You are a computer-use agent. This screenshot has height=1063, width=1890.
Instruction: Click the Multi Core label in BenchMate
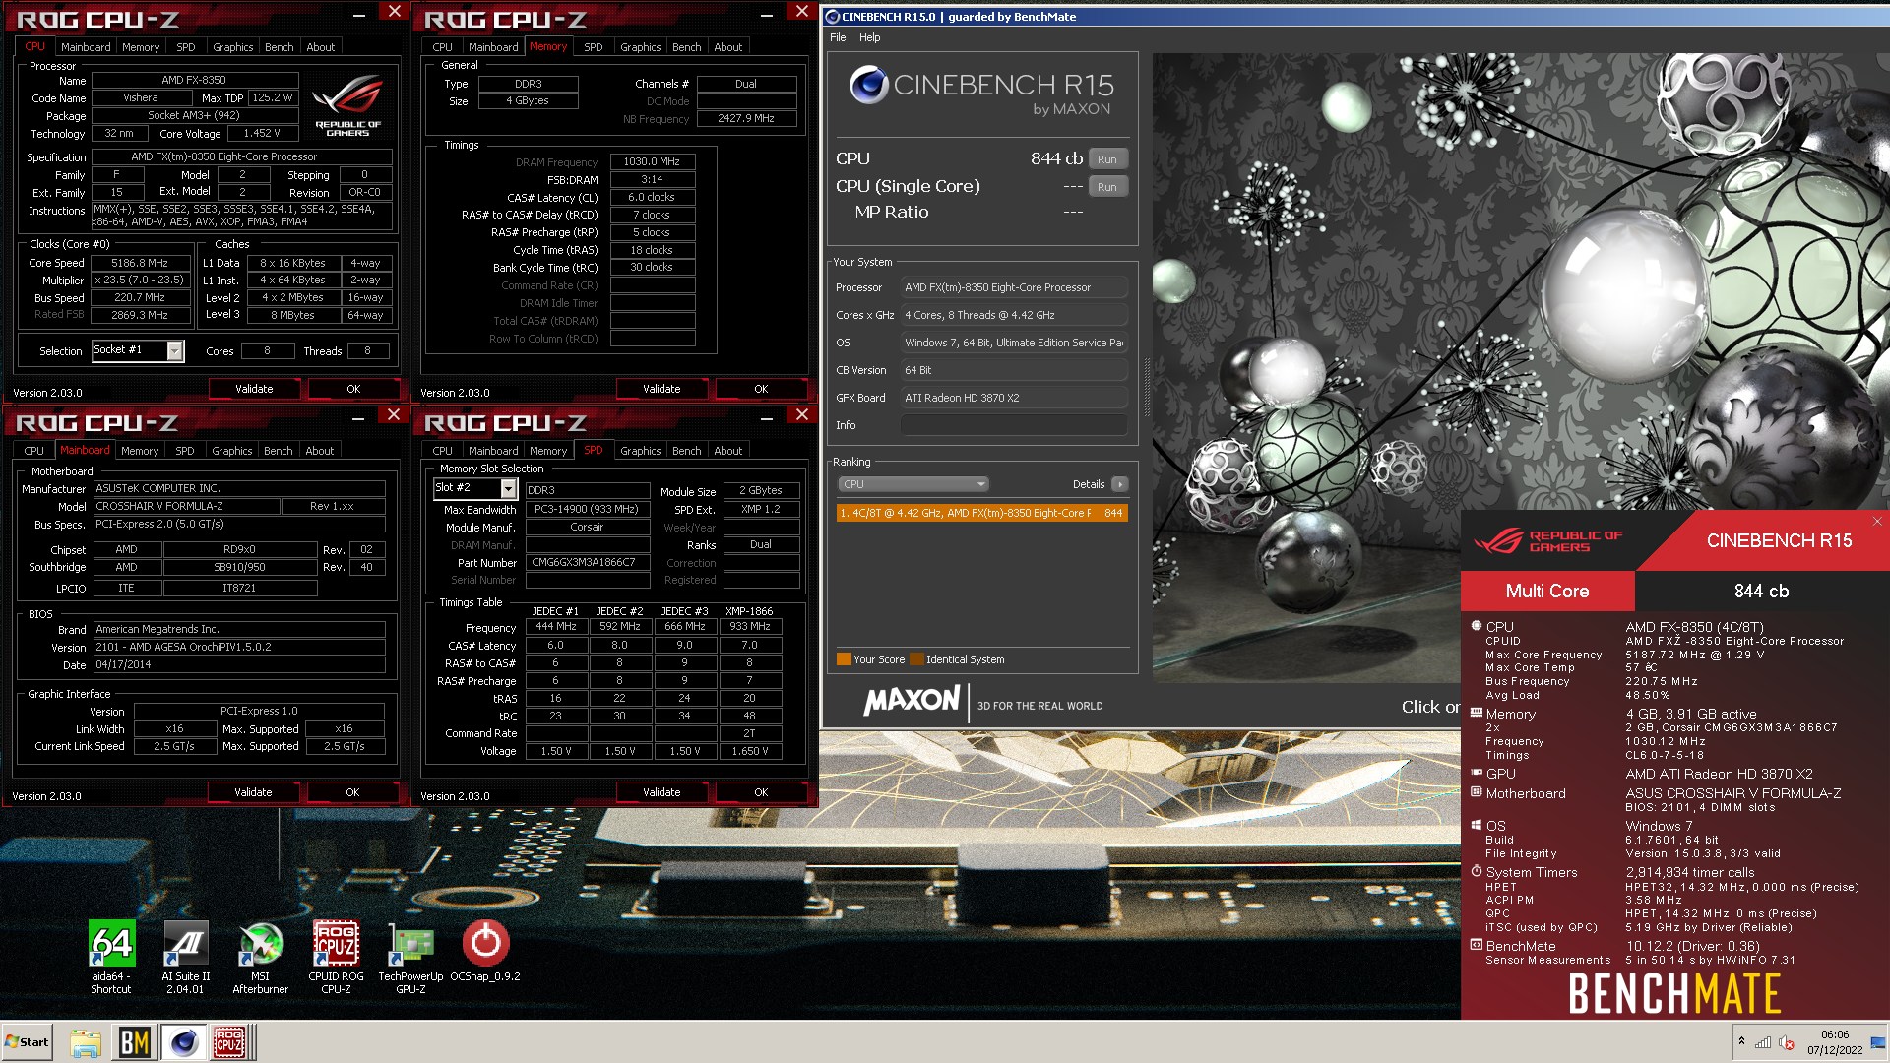coord(1547,591)
